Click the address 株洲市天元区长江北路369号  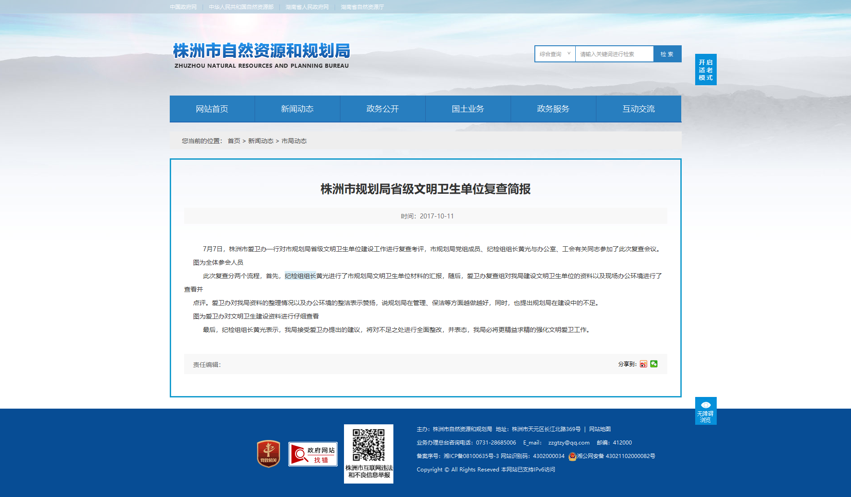[x=546, y=429]
